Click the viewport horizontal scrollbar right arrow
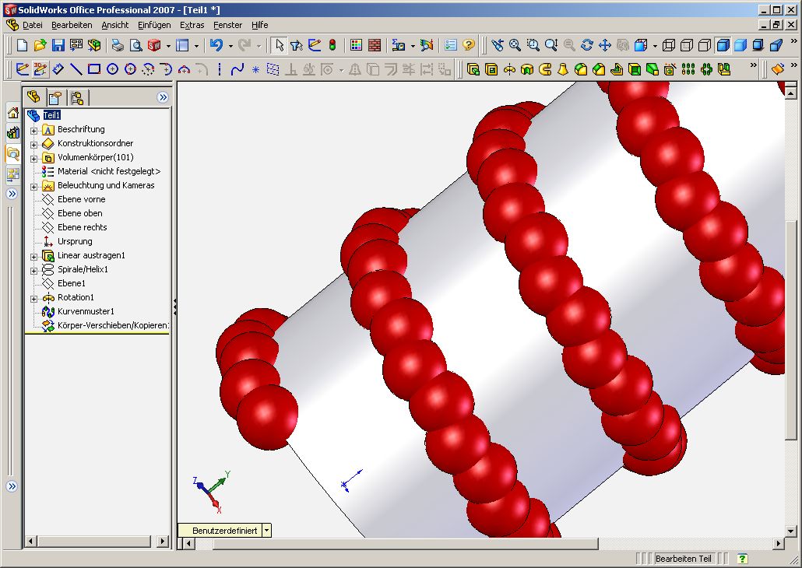 tap(779, 543)
